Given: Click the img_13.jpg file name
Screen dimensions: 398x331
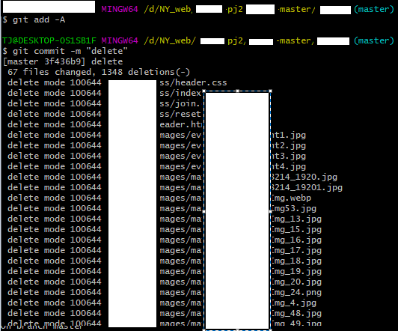Looking at the screenshot, I should pyautogui.click(x=296, y=219).
